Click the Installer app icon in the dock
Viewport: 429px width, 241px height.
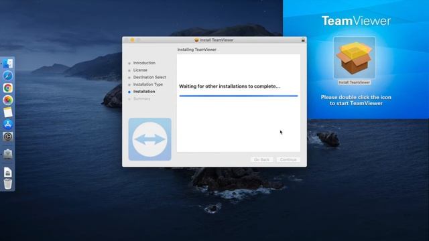pyautogui.click(x=8, y=154)
